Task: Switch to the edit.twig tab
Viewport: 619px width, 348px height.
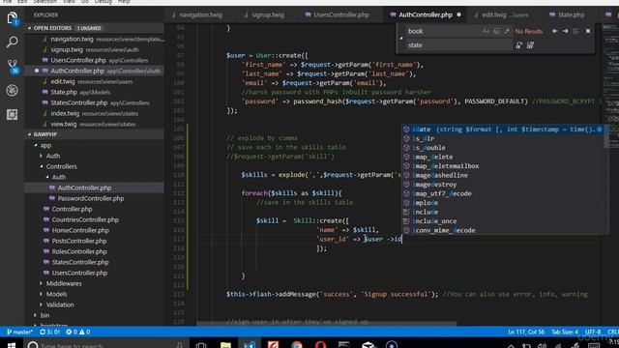Action: [x=505, y=14]
